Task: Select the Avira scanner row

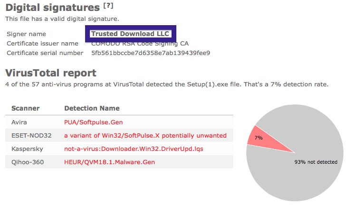Action: pos(119,122)
